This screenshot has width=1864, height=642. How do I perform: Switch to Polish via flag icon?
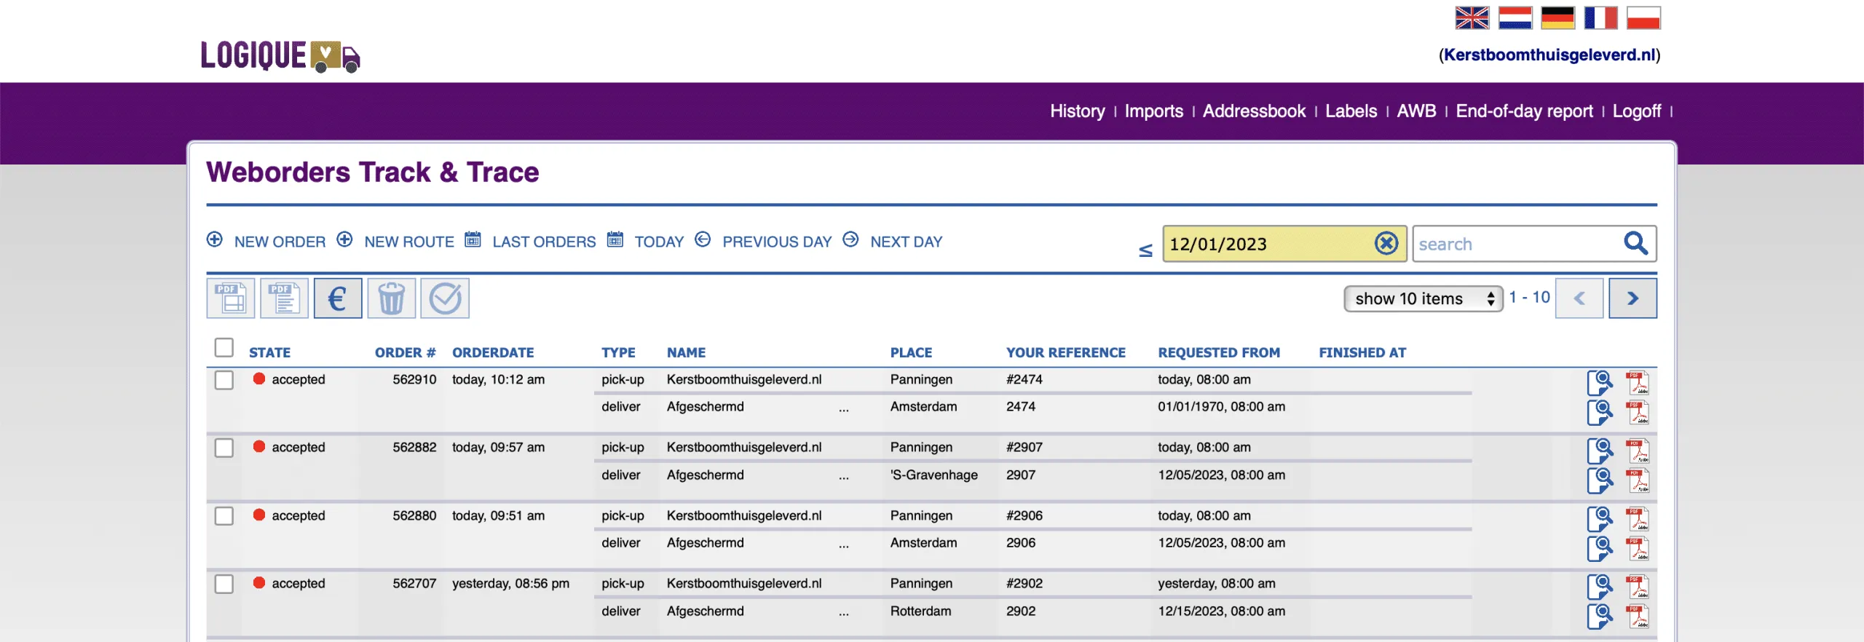click(x=1643, y=17)
